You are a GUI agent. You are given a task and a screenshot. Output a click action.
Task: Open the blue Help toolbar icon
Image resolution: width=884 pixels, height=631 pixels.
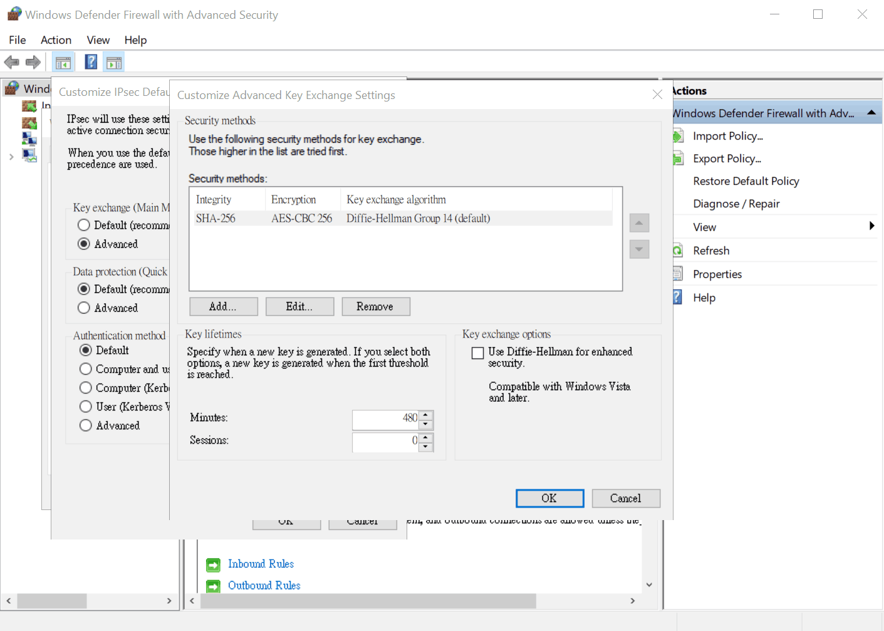click(91, 62)
